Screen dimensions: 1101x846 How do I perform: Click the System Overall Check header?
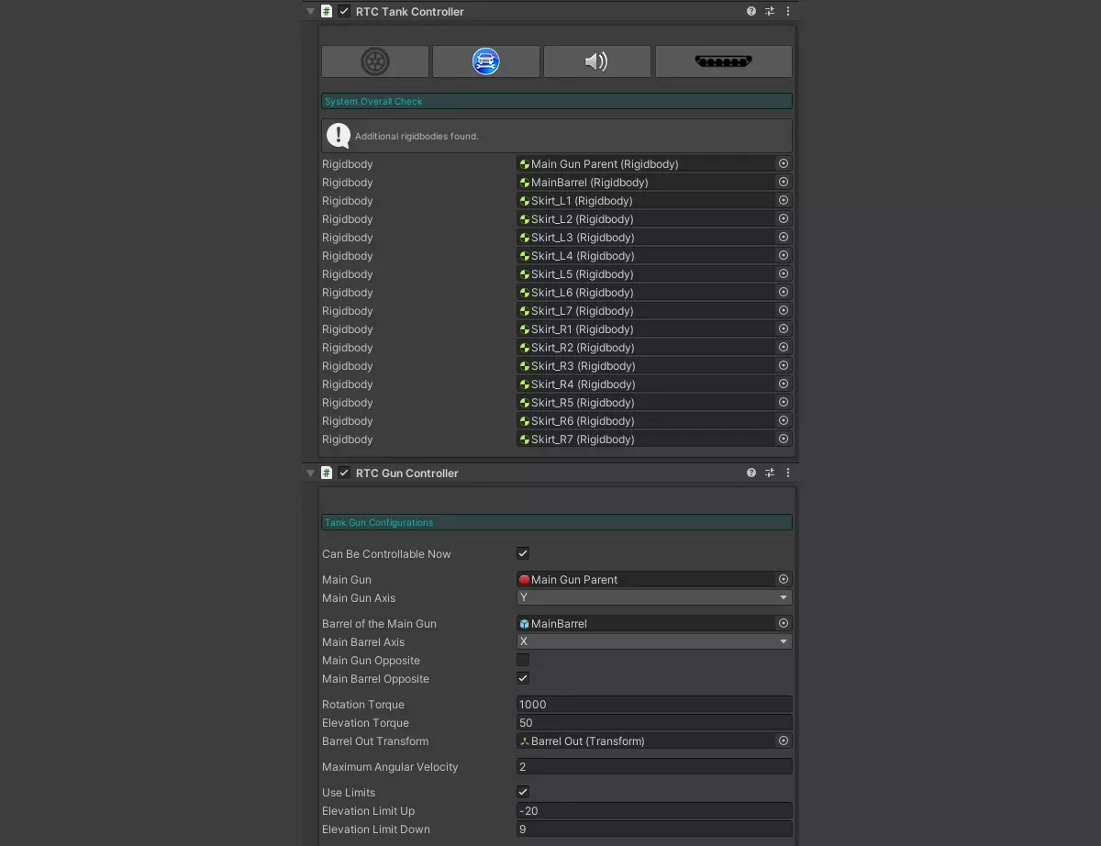pyautogui.click(x=557, y=101)
